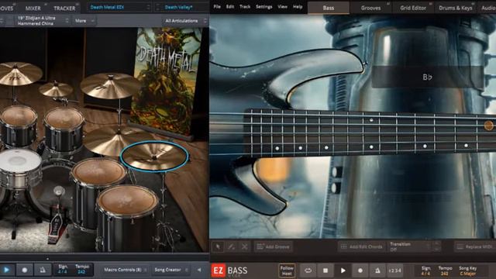Switch to the MIXER tab in drum window
Screen dimensions: 496x279
pyautogui.click(x=33, y=9)
